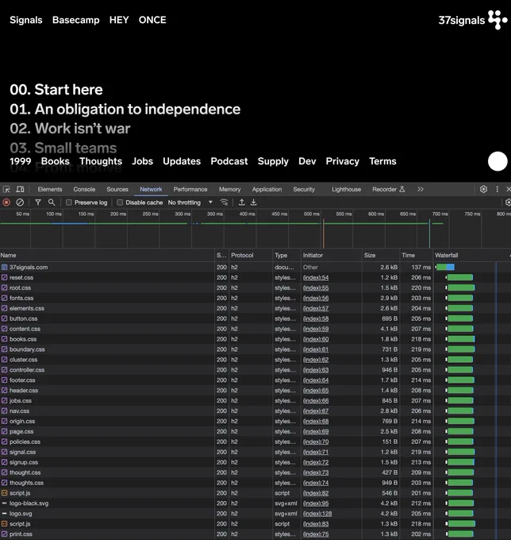Export HAR file download arrow icon
The height and width of the screenshot is (540, 511).
pos(254,202)
